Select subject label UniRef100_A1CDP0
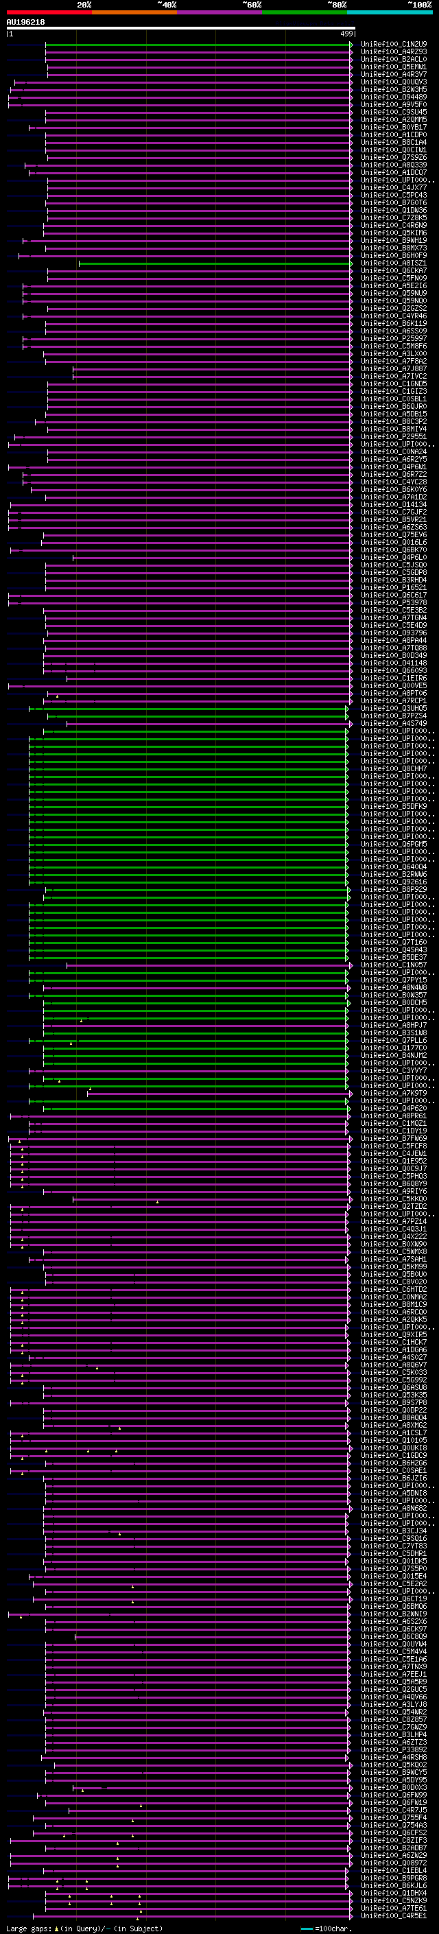 pyautogui.click(x=394, y=135)
